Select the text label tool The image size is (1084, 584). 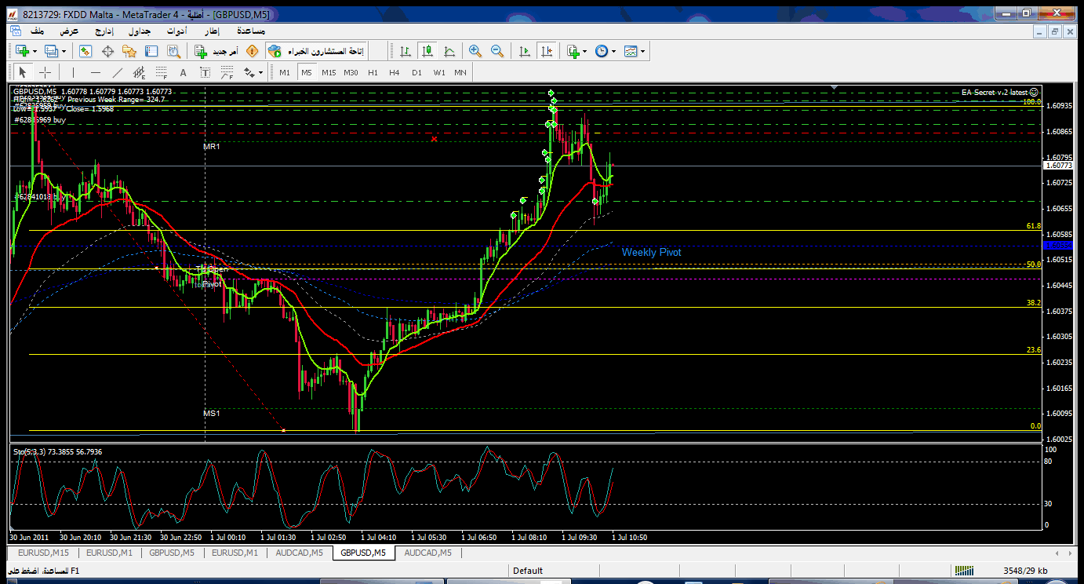click(206, 72)
